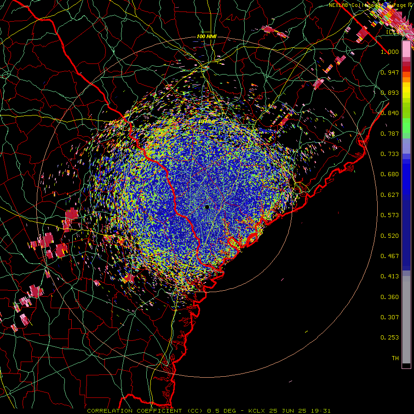Click the "KCLX" station identifier in the caption
This screenshot has width=414, height=414.
click(x=257, y=411)
